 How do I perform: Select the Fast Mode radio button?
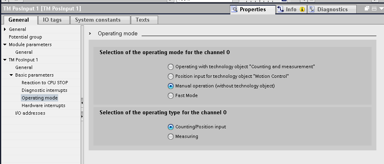click(171, 96)
